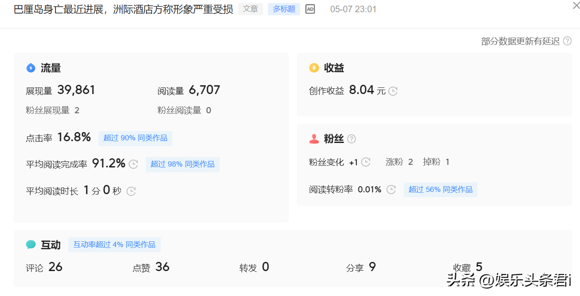Image resolution: width=580 pixels, height=296 pixels.
Task: Click clock icon after 平均阅读完成率 91.2%
Action: point(134,164)
